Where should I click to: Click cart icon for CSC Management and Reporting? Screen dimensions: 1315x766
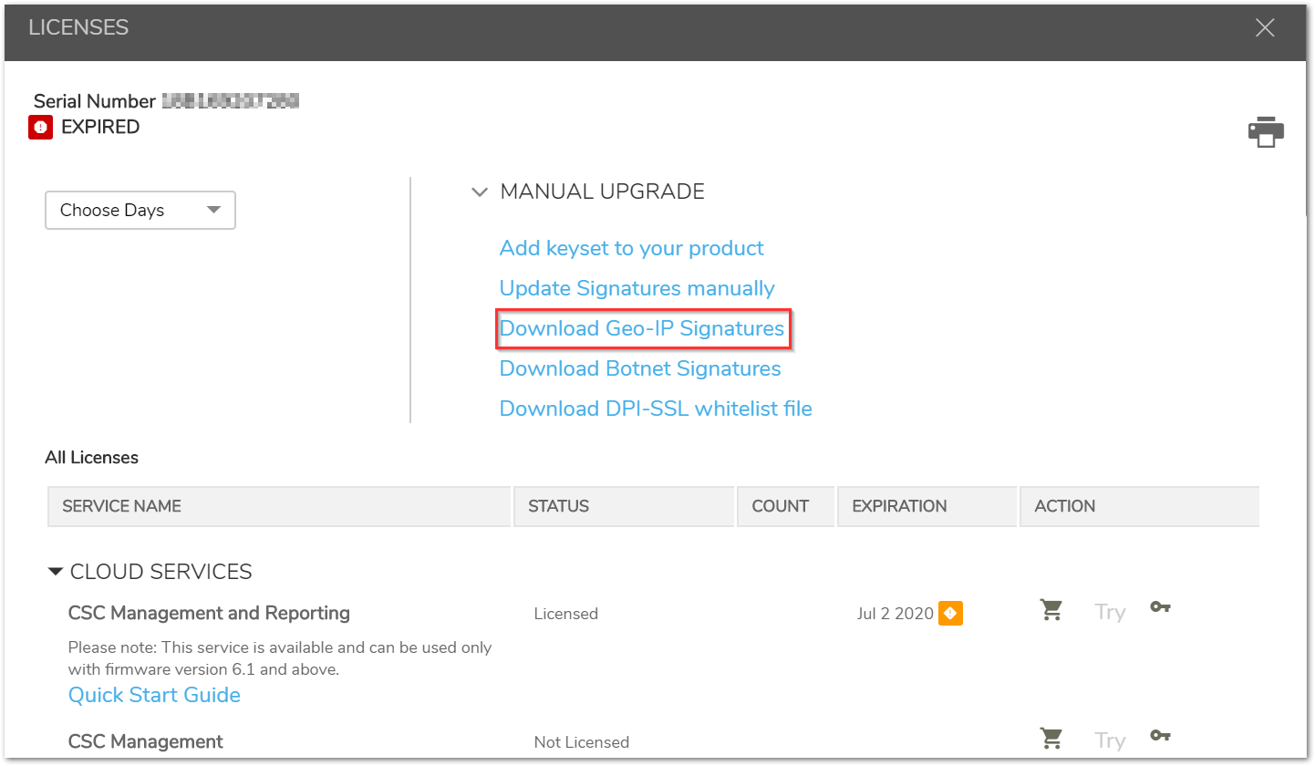[x=1051, y=610]
